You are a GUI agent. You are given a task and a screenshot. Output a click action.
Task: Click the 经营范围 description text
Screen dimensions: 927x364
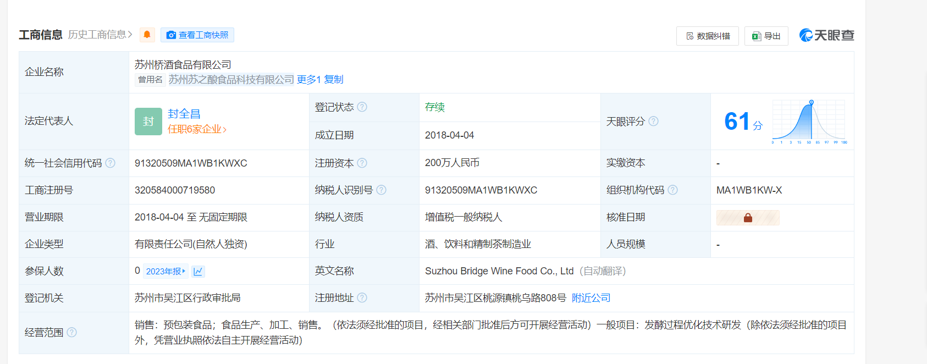490,333
